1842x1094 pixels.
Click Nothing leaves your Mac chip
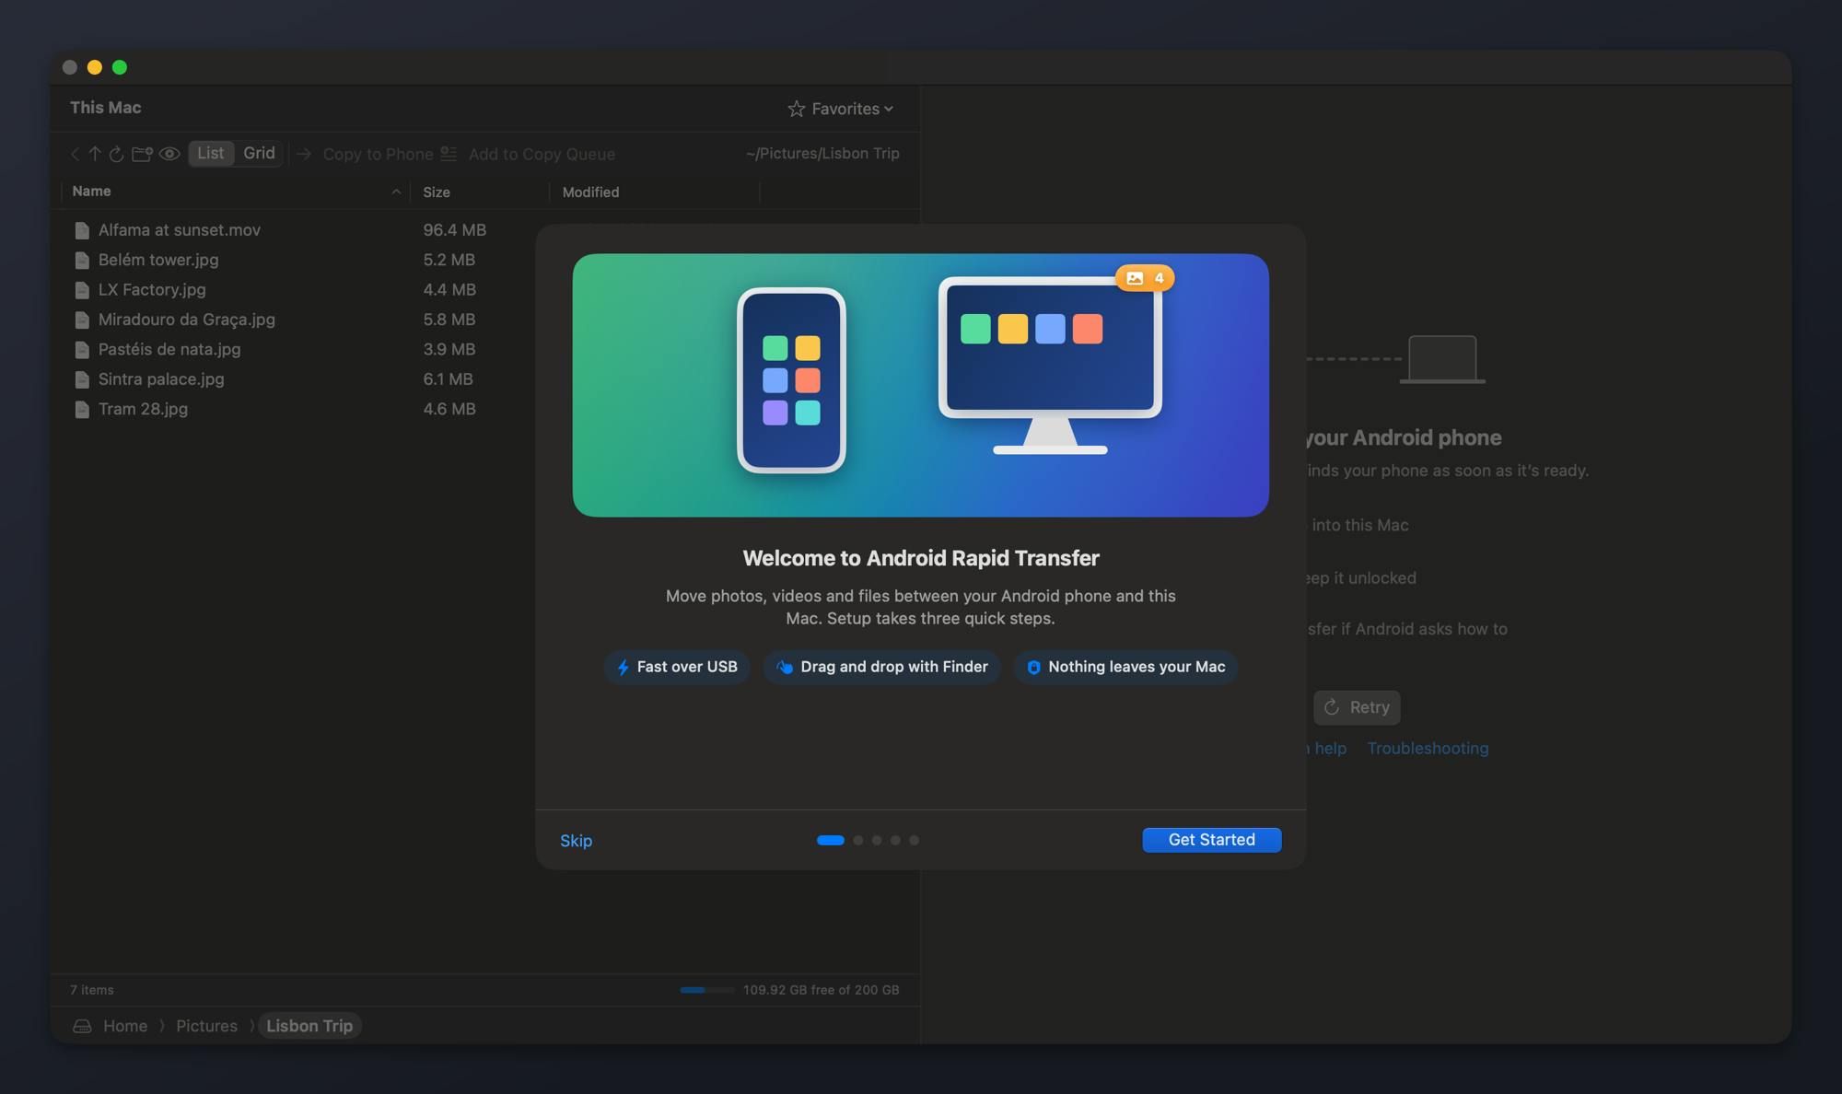pyautogui.click(x=1125, y=667)
